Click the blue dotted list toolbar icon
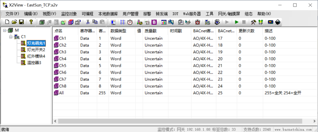The width and height of the screenshot is (318, 132). [123, 22]
